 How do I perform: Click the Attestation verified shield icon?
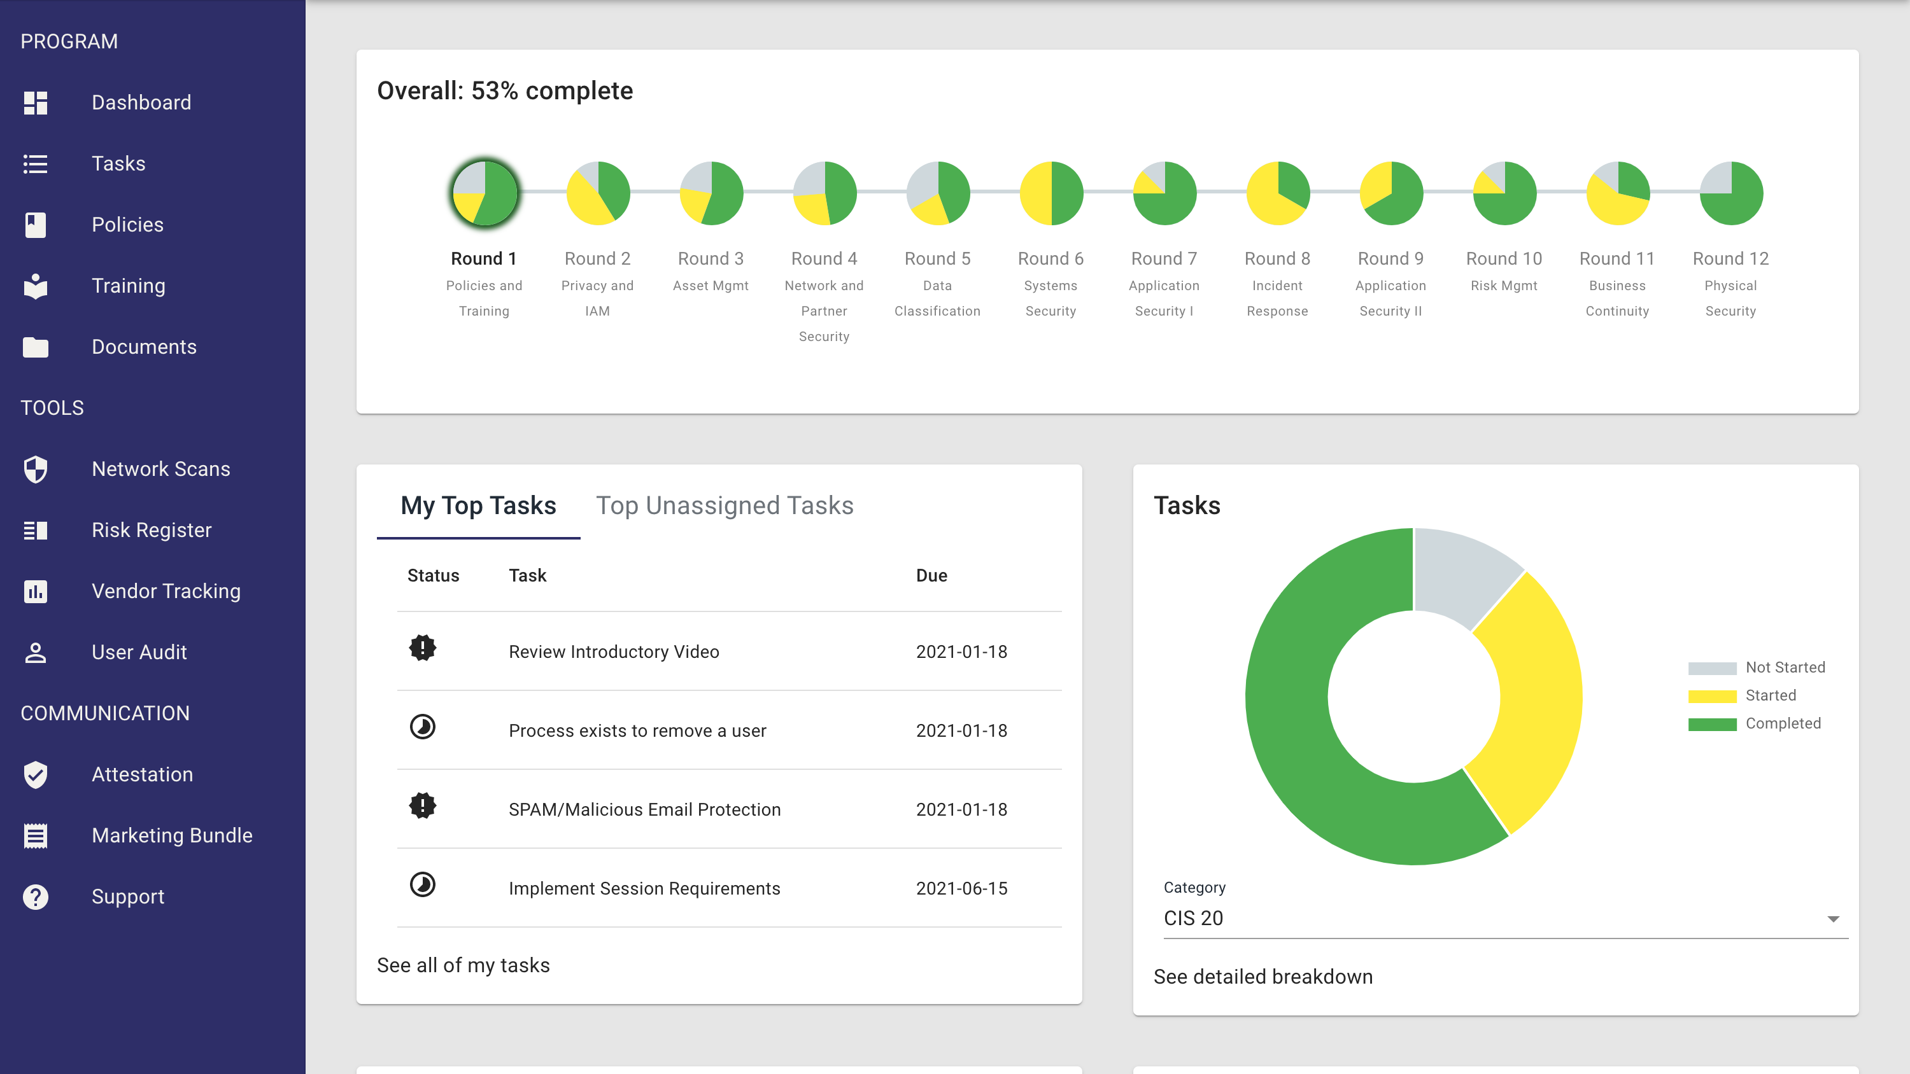36,774
